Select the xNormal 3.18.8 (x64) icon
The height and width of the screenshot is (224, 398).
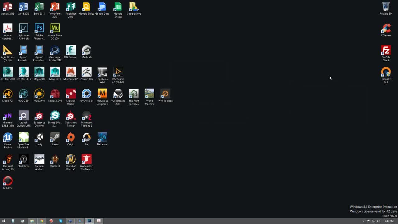[8, 119]
